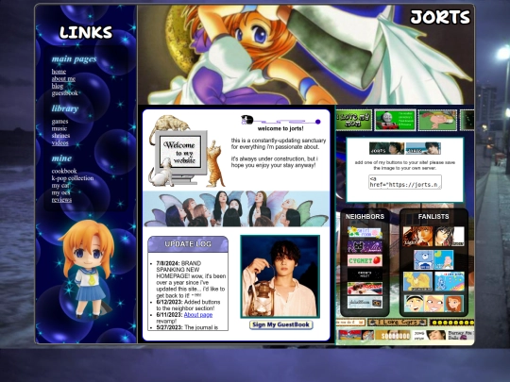Click the red-haired anime fanlist thumbnail
The height and width of the screenshot is (382, 510).
(417, 236)
